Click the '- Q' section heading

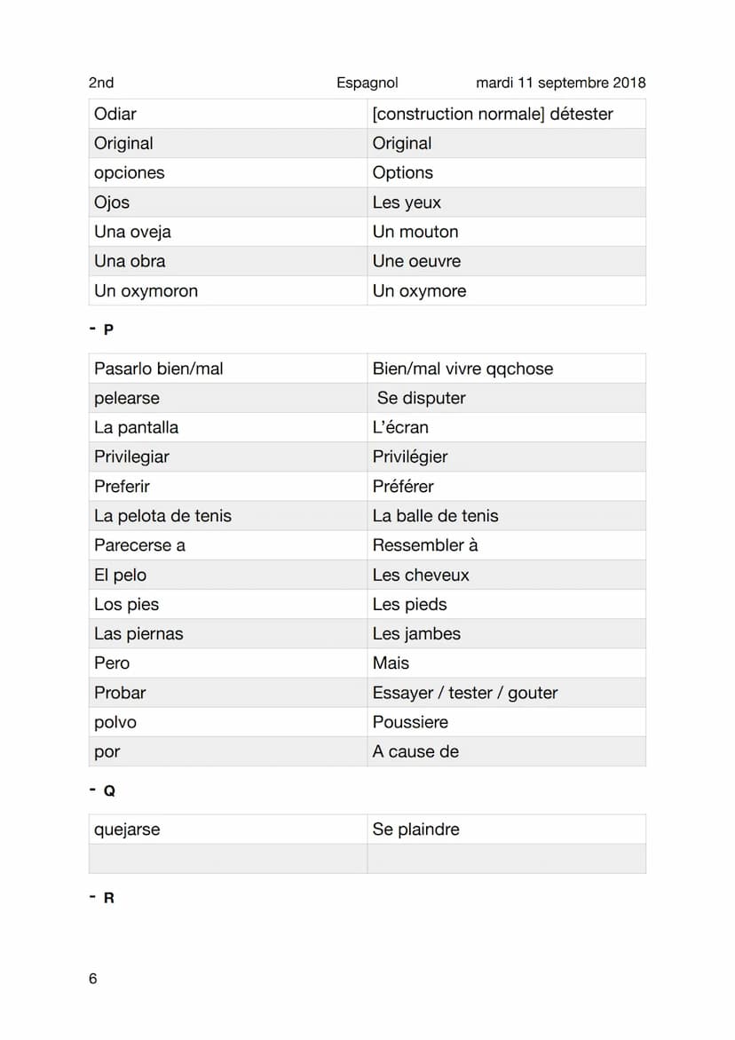(x=102, y=790)
